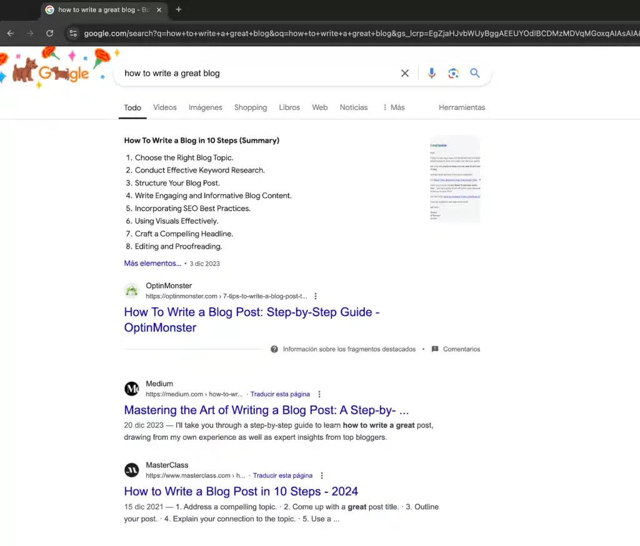Switch to the Shopping tab
Image resolution: width=640 pixels, height=546 pixels.
[x=251, y=107]
